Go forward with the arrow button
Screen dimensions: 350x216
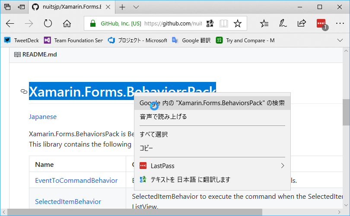29,23
